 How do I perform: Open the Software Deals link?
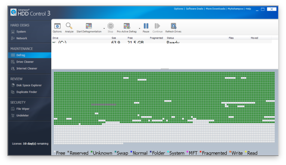(x=194, y=9)
